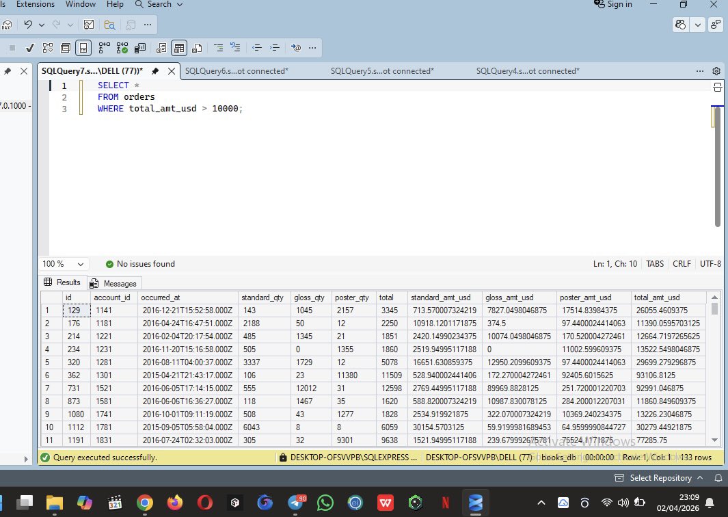
Task: Switch to the SQLQuery6 tab
Action: pos(237,71)
